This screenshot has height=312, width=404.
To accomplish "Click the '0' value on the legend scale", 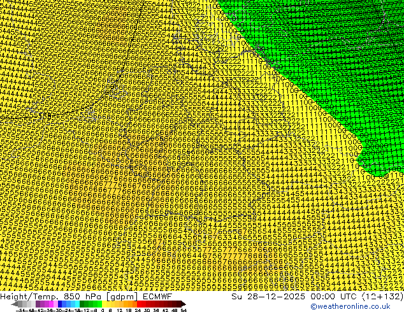I will click(103, 310).
